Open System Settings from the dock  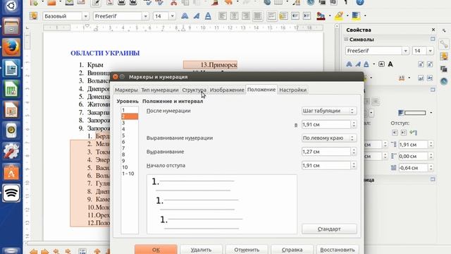point(11,151)
